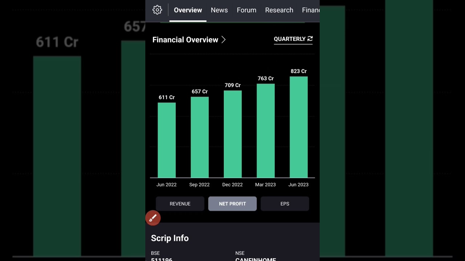Click the NSE label in Scrip Info

point(240,253)
